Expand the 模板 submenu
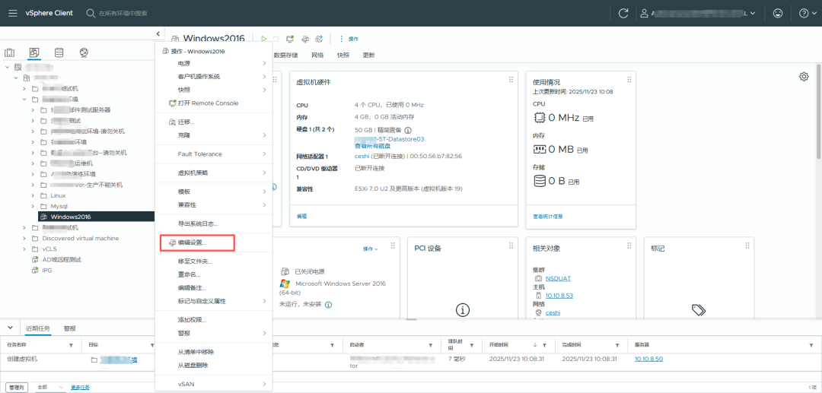 click(x=214, y=192)
